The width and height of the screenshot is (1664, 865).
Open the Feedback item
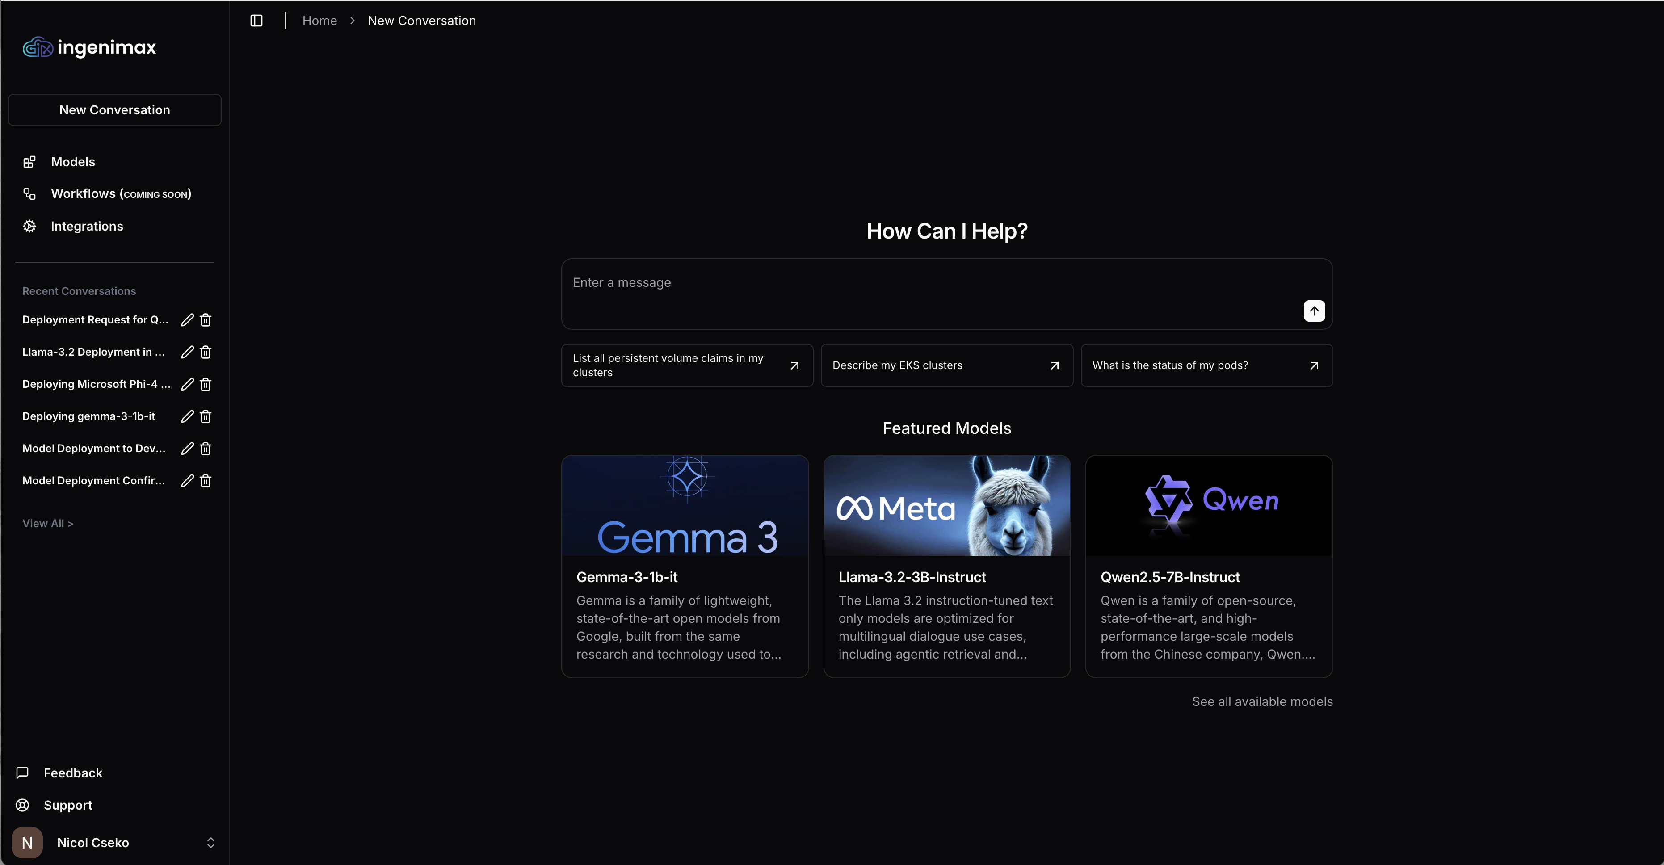point(73,773)
